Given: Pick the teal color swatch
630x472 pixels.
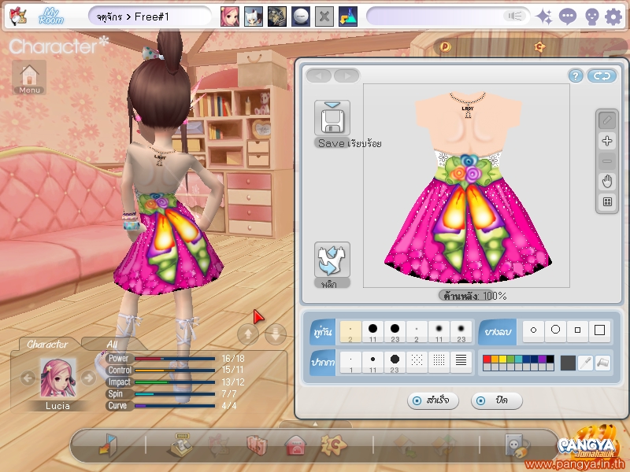Looking at the screenshot, I should pyautogui.click(x=518, y=359).
